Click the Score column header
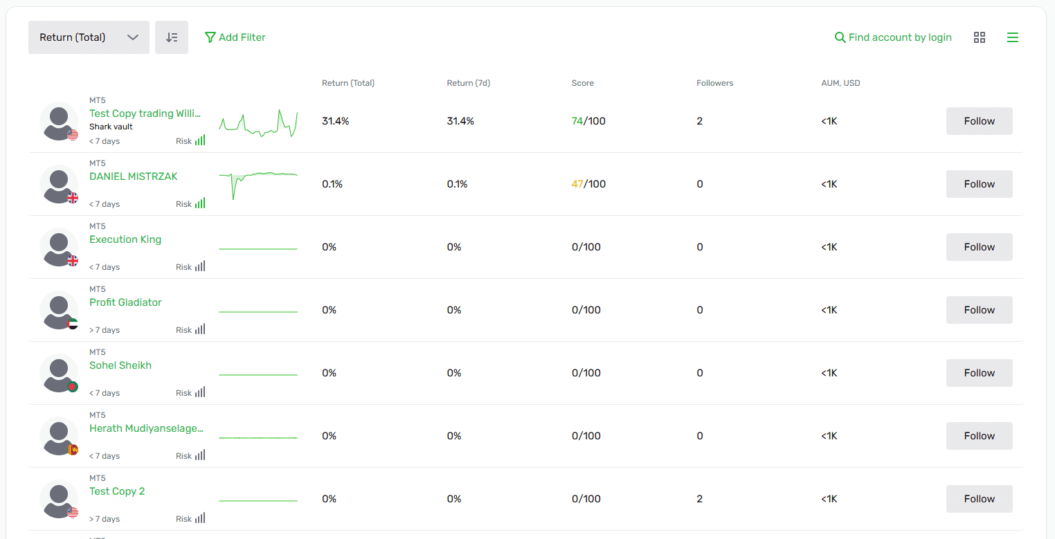This screenshot has height=539, width=1055. [582, 83]
